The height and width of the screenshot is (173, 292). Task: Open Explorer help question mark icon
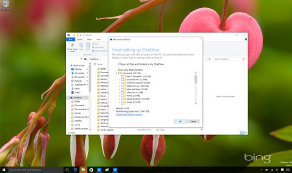[246, 39]
